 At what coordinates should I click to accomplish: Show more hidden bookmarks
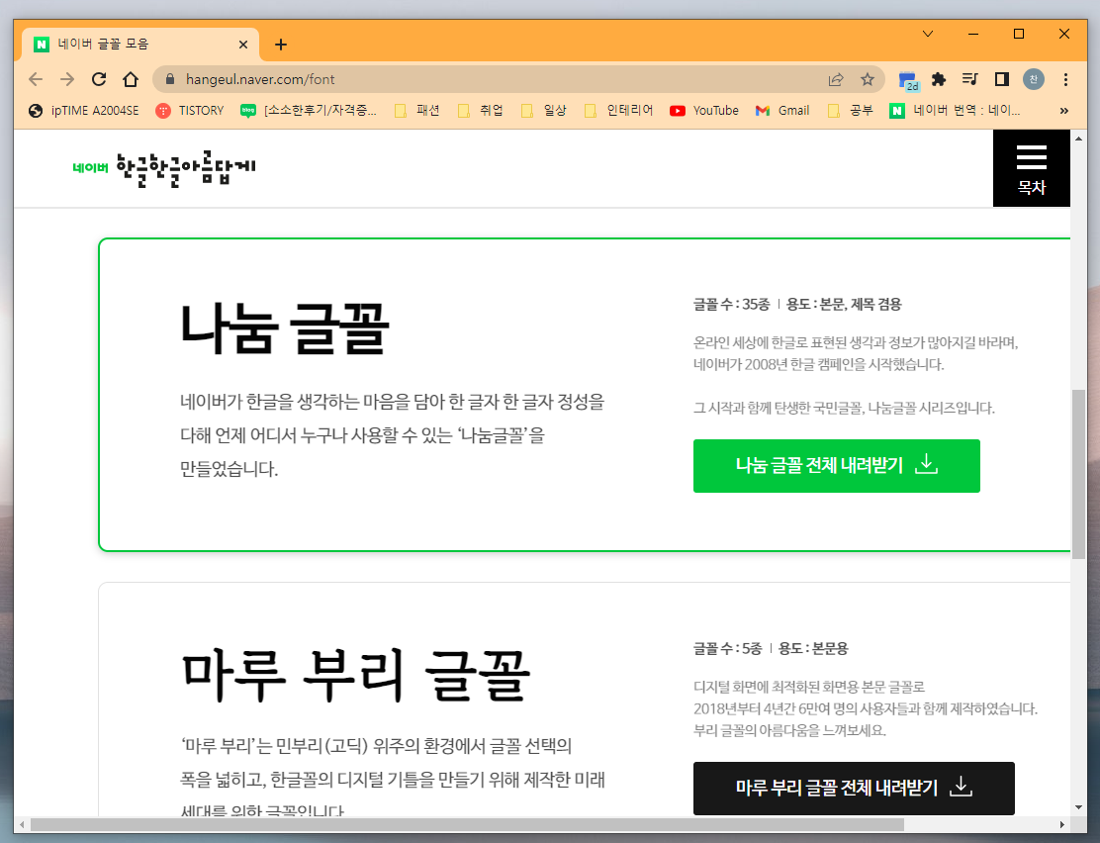coord(1064,110)
